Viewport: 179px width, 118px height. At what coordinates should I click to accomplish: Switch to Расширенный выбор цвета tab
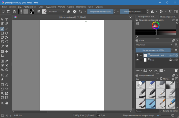(x=147, y=17)
